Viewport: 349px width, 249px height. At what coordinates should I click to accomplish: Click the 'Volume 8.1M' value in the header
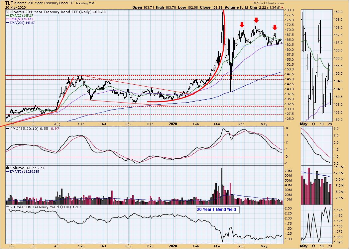(x=236, y=7)
